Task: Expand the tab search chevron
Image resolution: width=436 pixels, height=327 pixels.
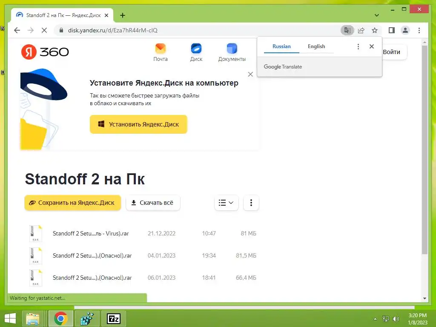Action: pos(377,15)
